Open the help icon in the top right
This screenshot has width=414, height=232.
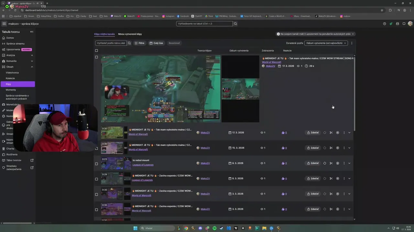pos(385,24)
